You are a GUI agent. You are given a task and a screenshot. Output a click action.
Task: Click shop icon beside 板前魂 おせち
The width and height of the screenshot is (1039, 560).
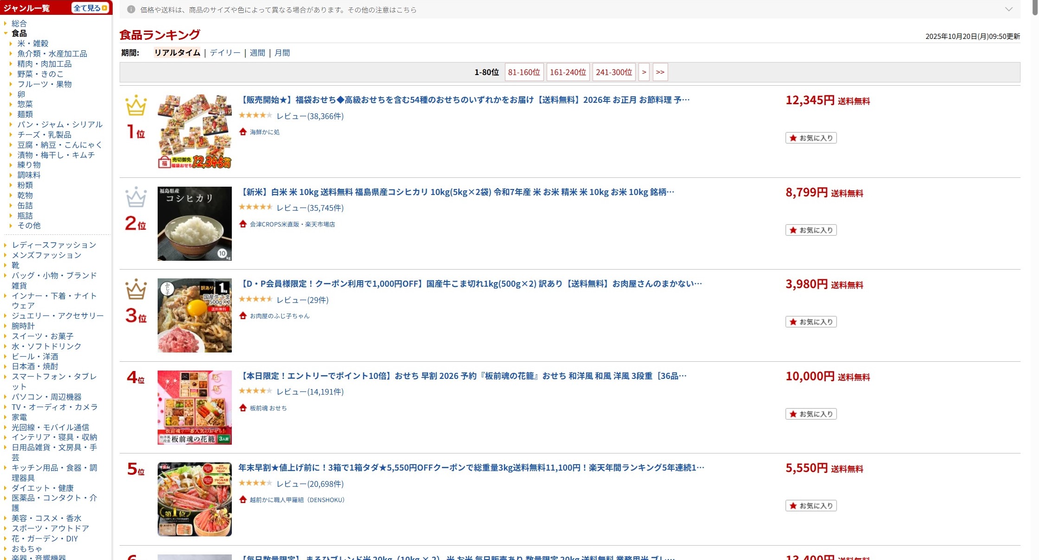(x=243, y=408)
